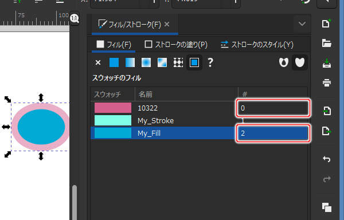Click the bottom-left scale handle of ellipse
The width and height of the screenshot is (344, 220).
coord(7,154)
